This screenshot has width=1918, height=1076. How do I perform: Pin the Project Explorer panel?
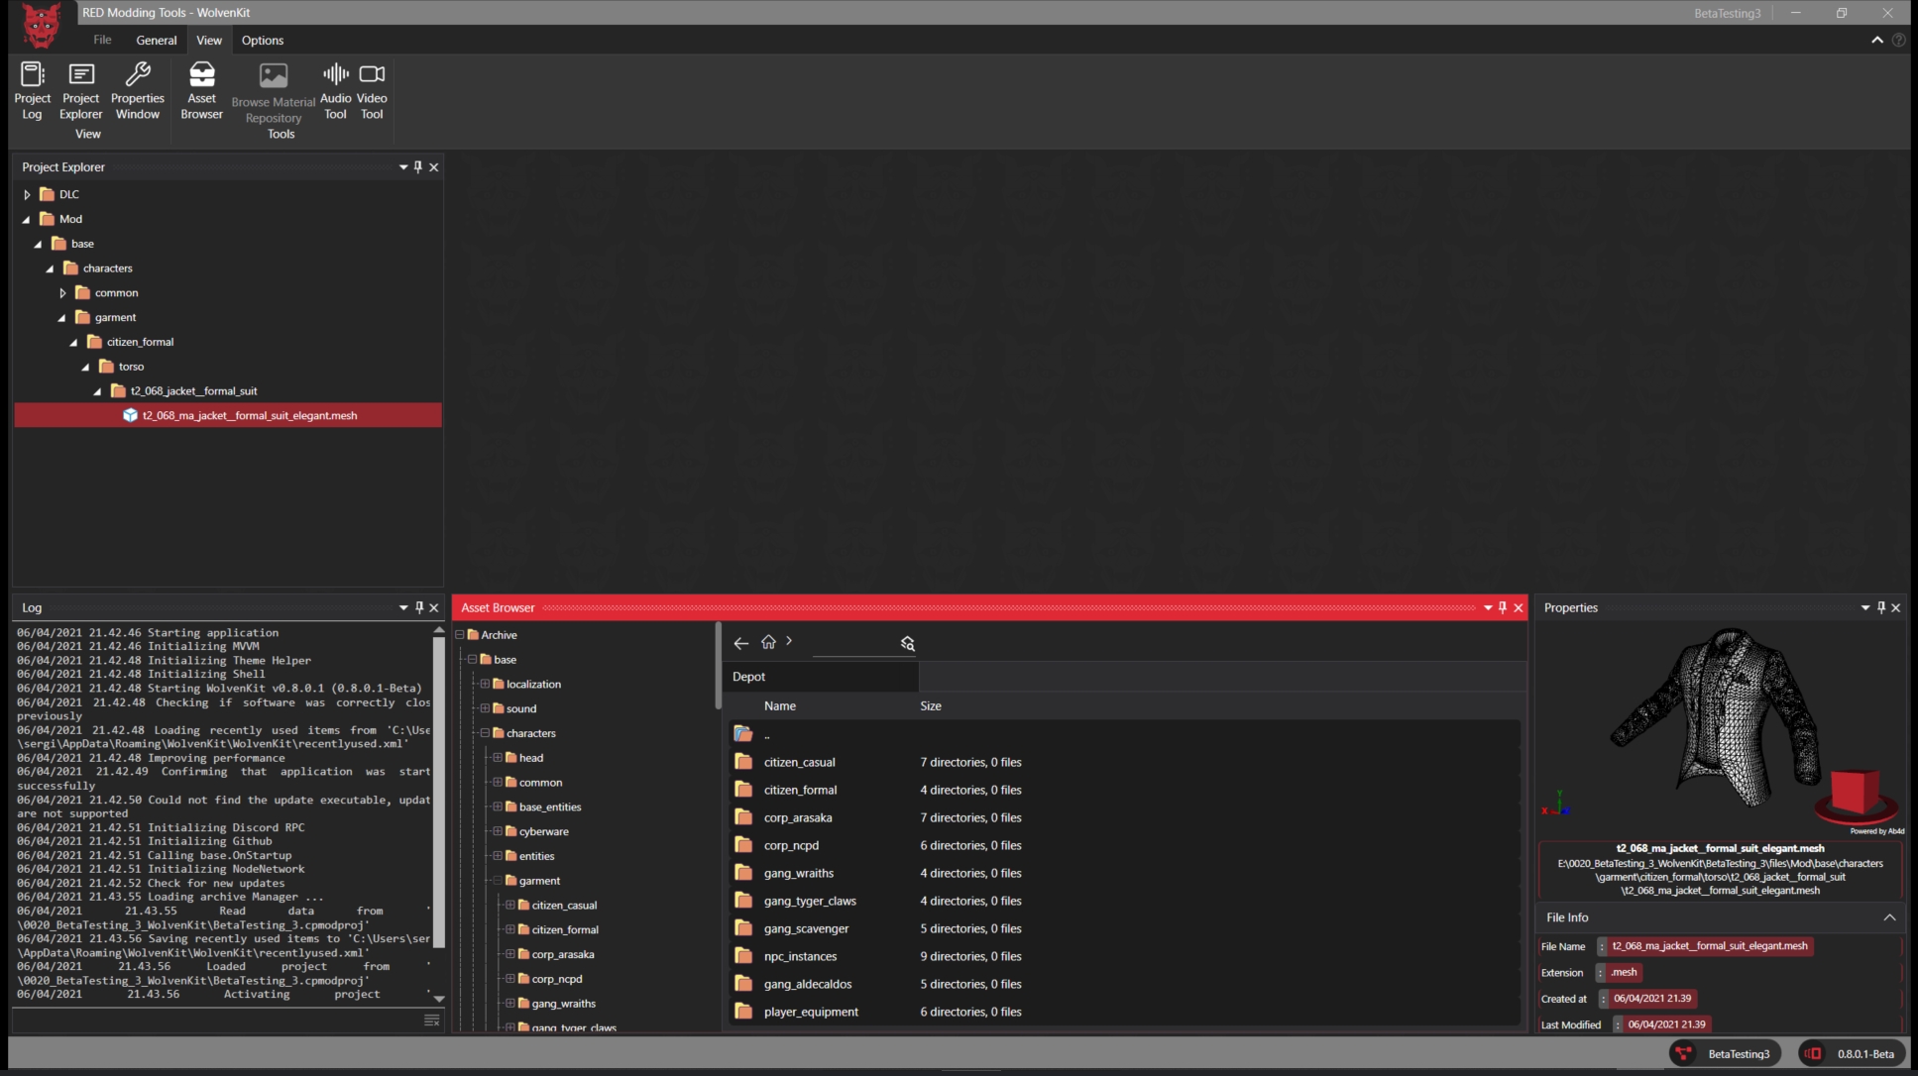tap(418, 166)
